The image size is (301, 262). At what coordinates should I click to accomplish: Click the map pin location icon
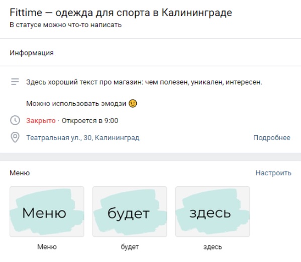15,137
